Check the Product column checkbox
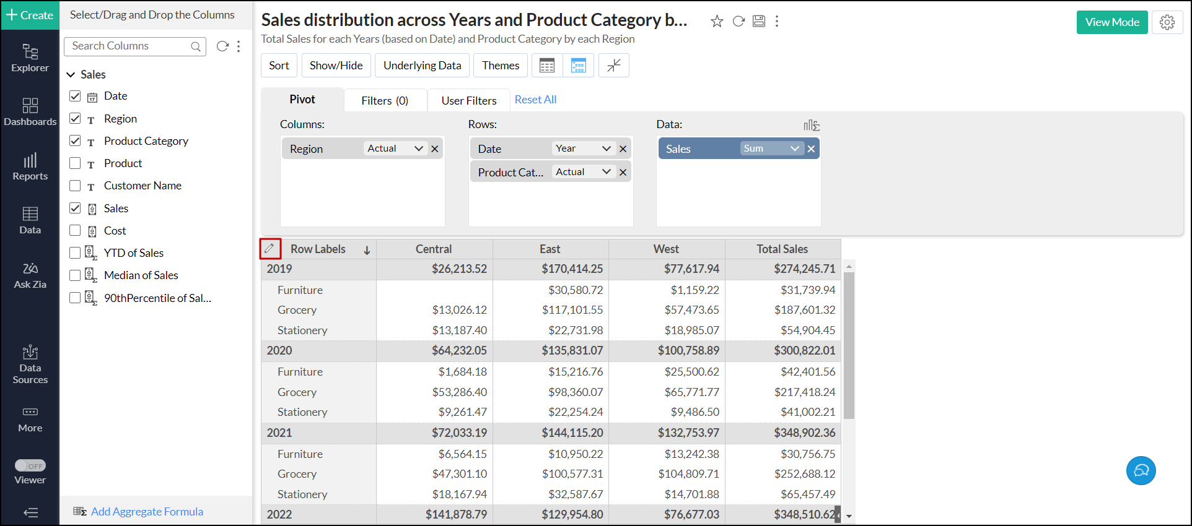Viewport: 1192px width, 526px height. [75, 163]
